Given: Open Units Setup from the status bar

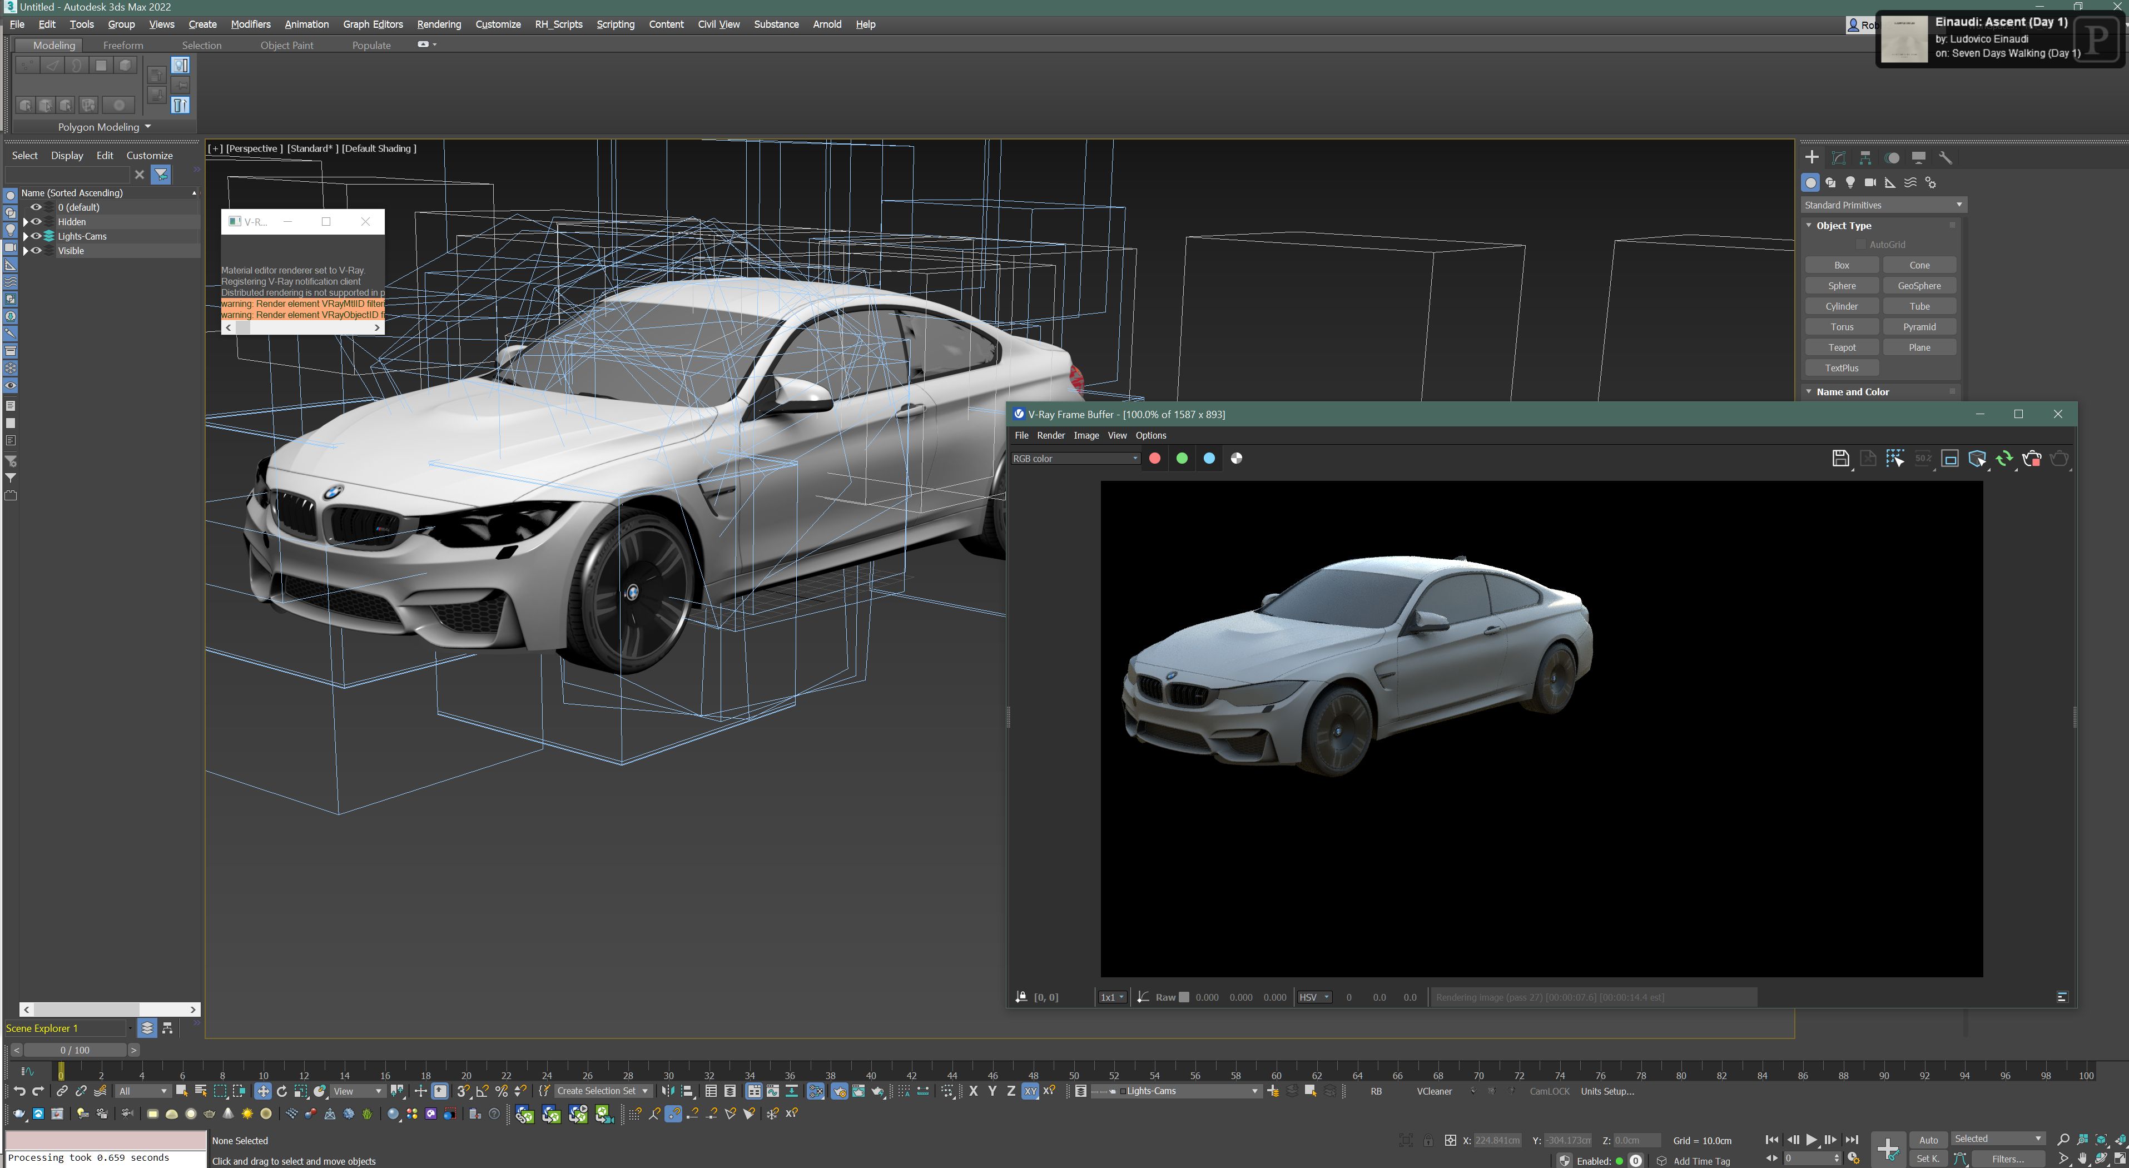Looking at the screenshot, I should 1607,1091.
